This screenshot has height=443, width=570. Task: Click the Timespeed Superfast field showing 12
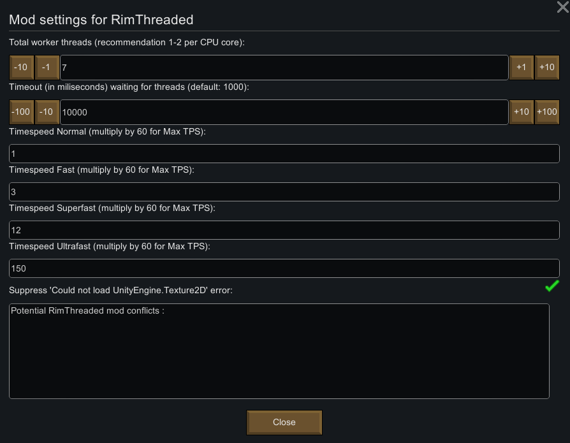pyautogui.click(x=284, y=230)
